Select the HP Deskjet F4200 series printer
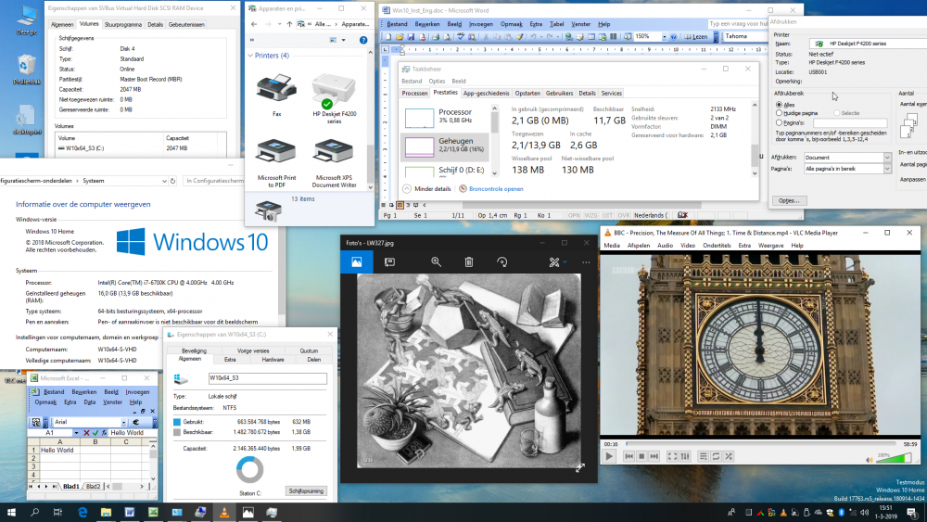The height and width of the screenshot is (522, 927). point(334,98)
